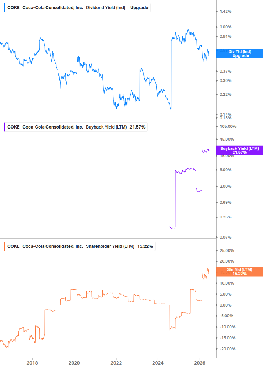Click the 0.30% label on the dividend axis

[x=226, y=80]
